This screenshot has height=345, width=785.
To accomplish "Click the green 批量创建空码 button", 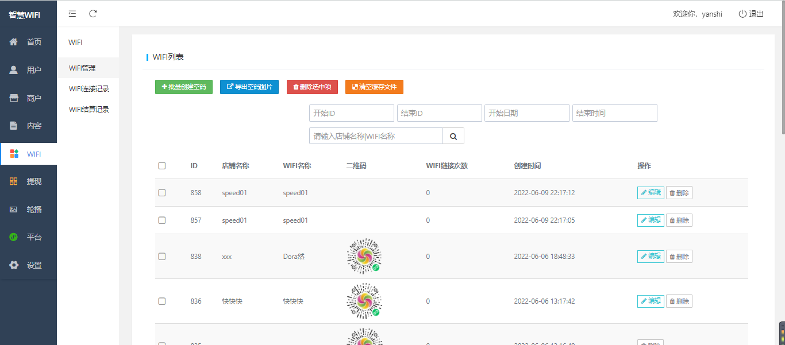I will tap(184, 87).
